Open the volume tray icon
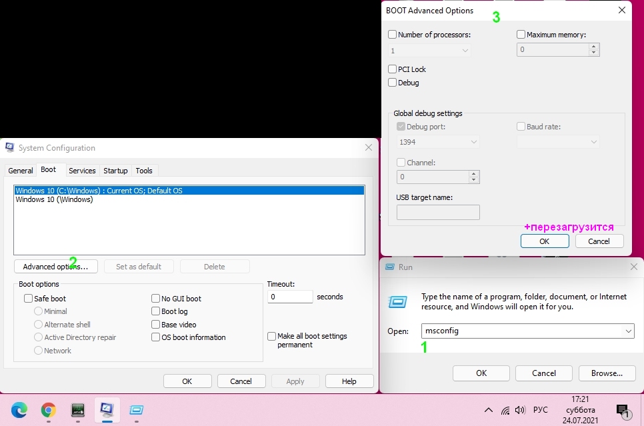The image size is (644, 426). [x=521, y=410]
